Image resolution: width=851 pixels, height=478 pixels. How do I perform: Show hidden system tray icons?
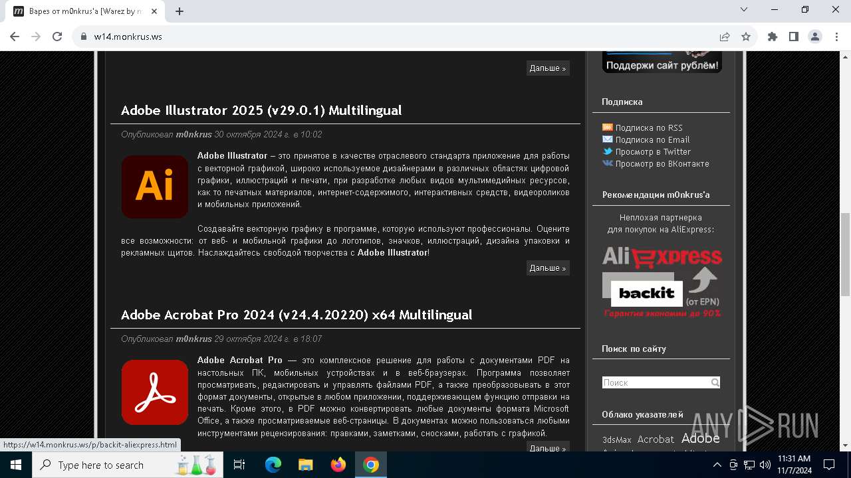coord(717,465)
